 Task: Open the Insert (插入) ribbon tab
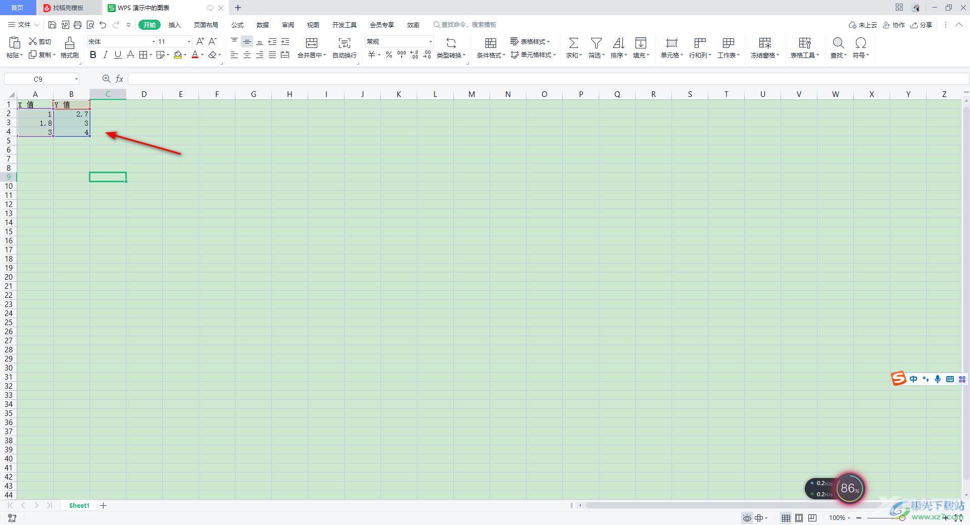pos(174,25)
